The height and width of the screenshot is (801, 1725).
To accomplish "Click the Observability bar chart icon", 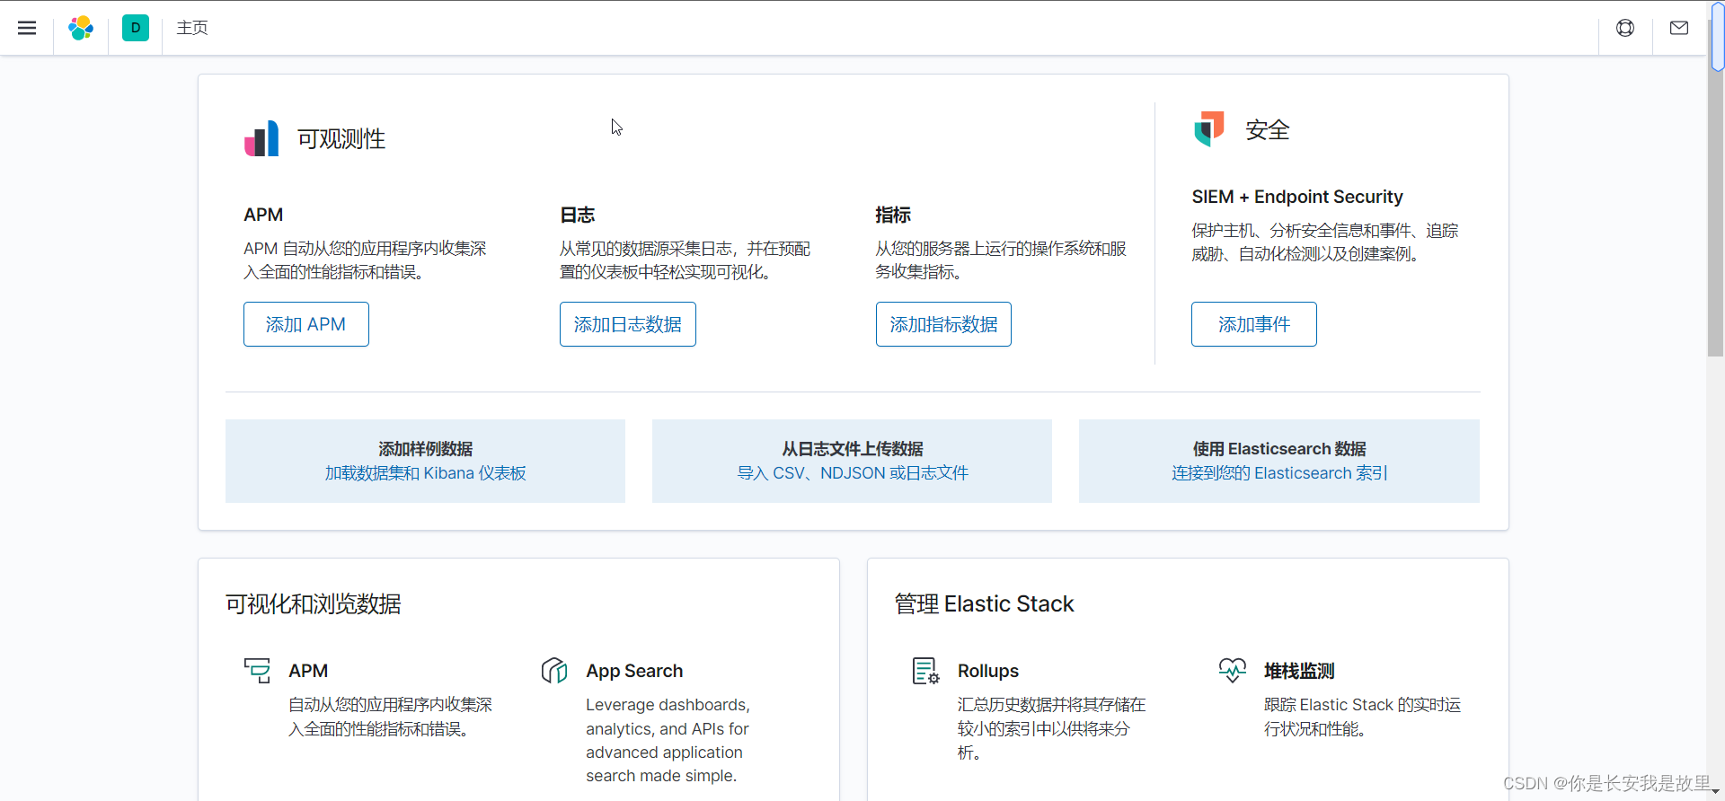I will pyautogui.click(x=261, y=138).
